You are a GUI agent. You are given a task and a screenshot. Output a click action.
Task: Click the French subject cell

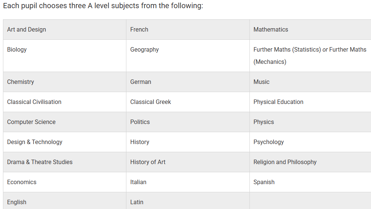[x=139, y=30]
